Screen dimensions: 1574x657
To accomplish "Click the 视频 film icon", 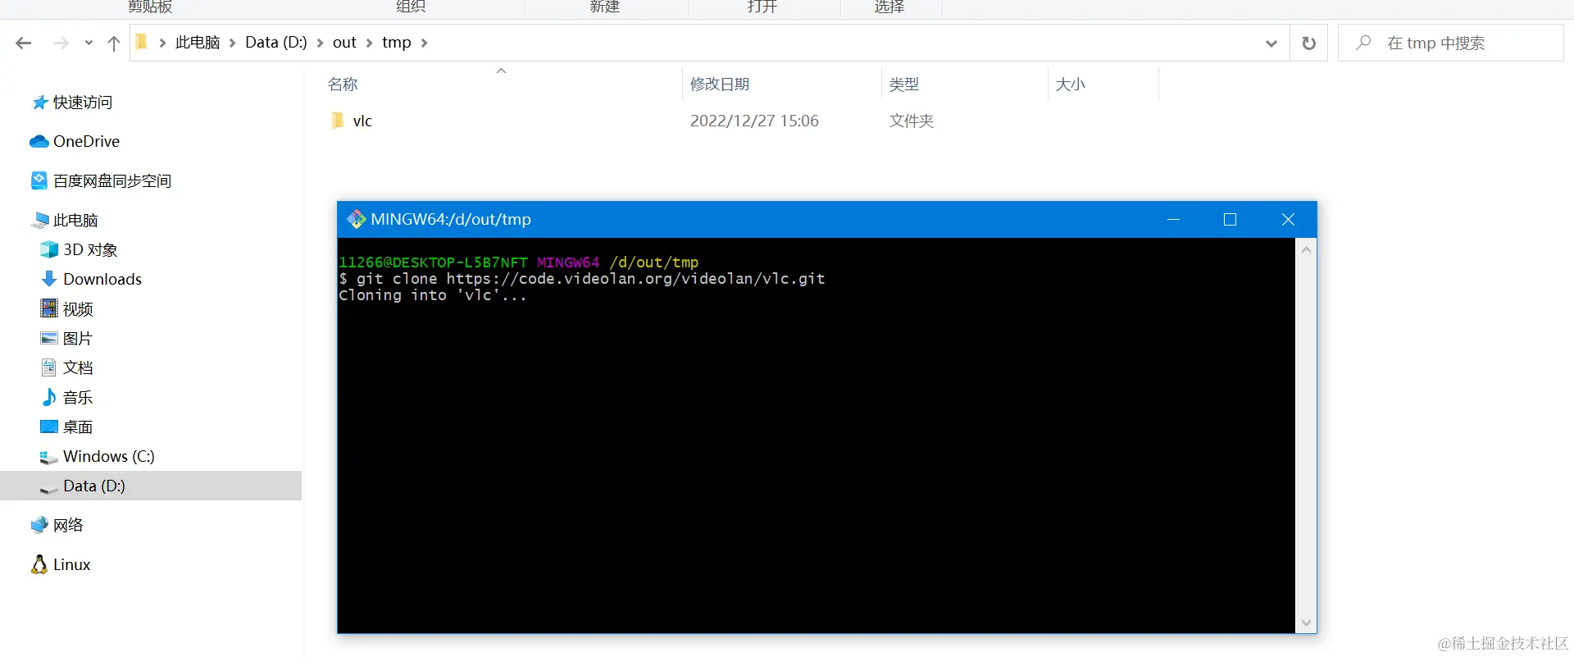I will [x=49, y=308].
